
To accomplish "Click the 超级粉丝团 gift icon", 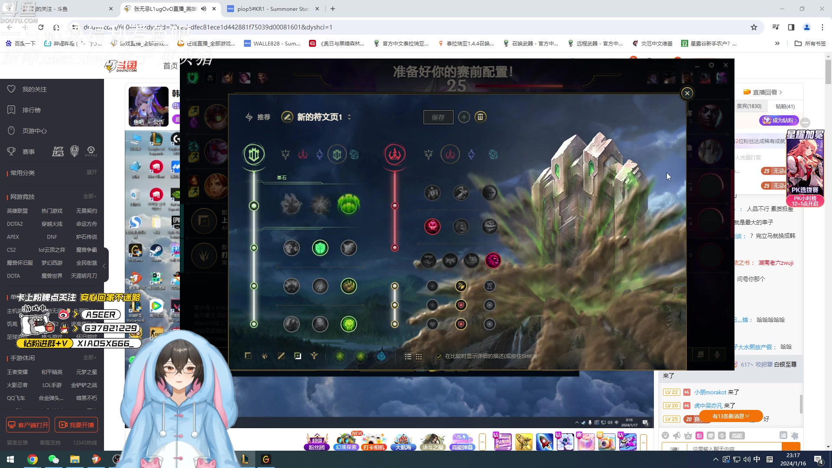I will pyautogui.click(x=317, y=442).
